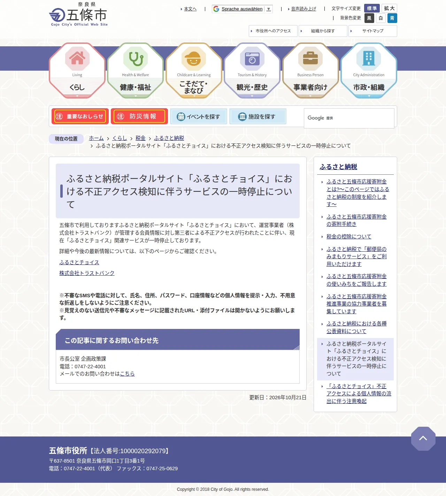Click the こちら email inquiry link
Viewport: 446px width, 496px height.
click(127, 374)
